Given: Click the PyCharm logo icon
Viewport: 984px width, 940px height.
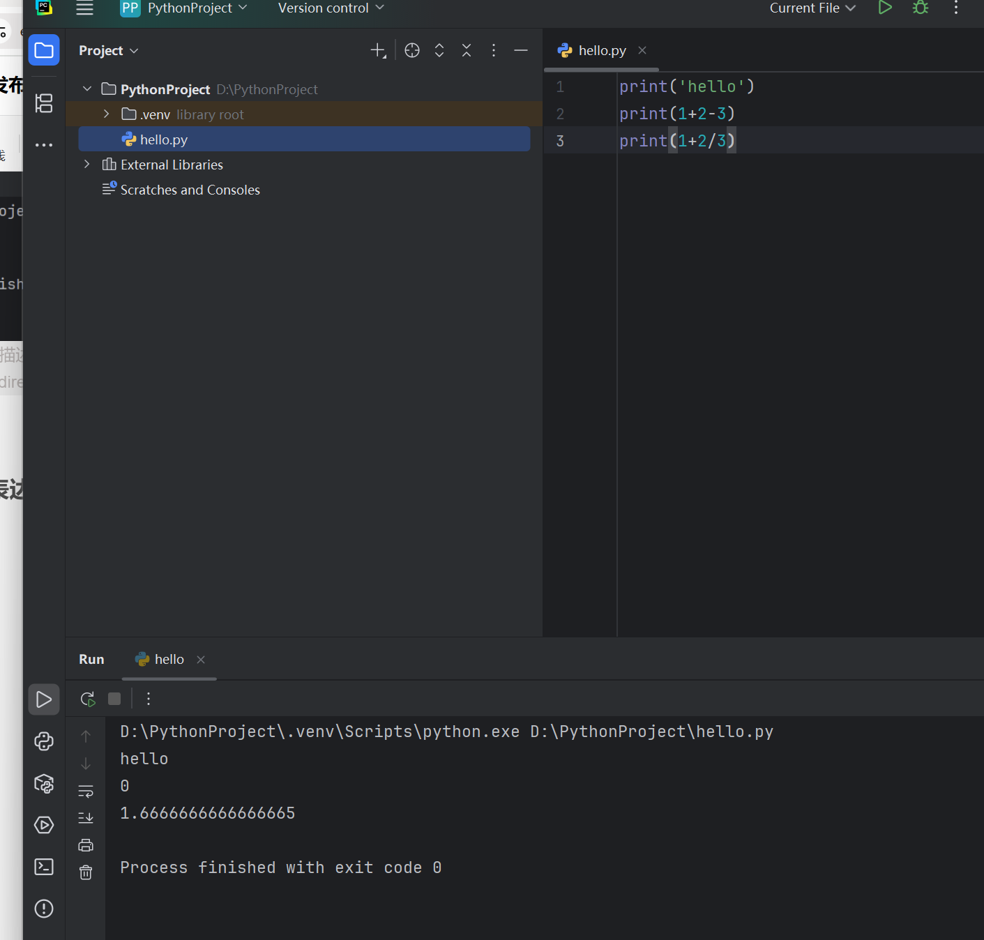Looking at the screenshot, I should point(44,7).
